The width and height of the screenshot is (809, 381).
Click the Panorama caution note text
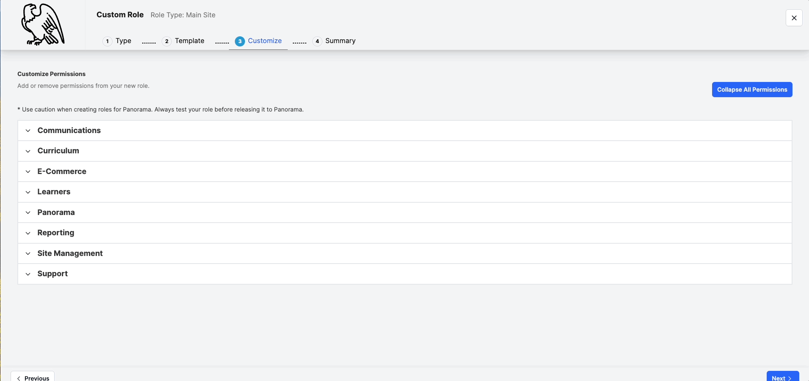click(160, 109)
